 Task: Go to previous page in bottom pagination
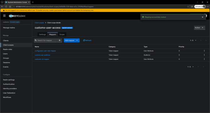tap(198, 67)
